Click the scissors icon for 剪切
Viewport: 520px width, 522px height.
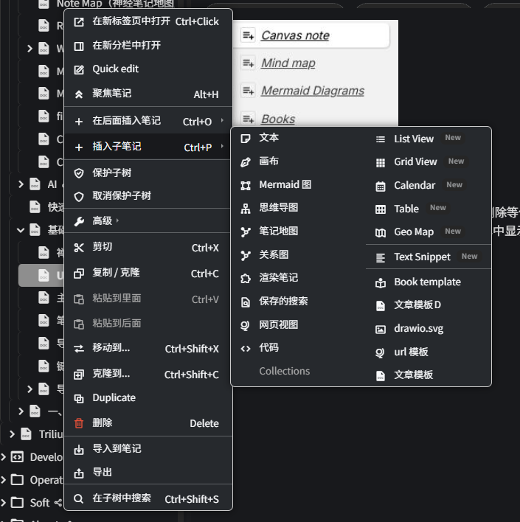coord(79,248)
